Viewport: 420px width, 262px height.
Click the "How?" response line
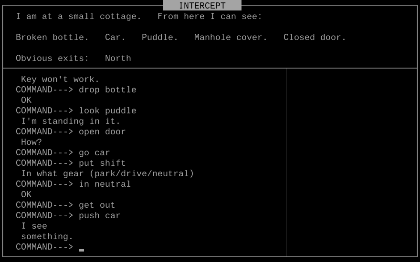(x=31, y=142)
